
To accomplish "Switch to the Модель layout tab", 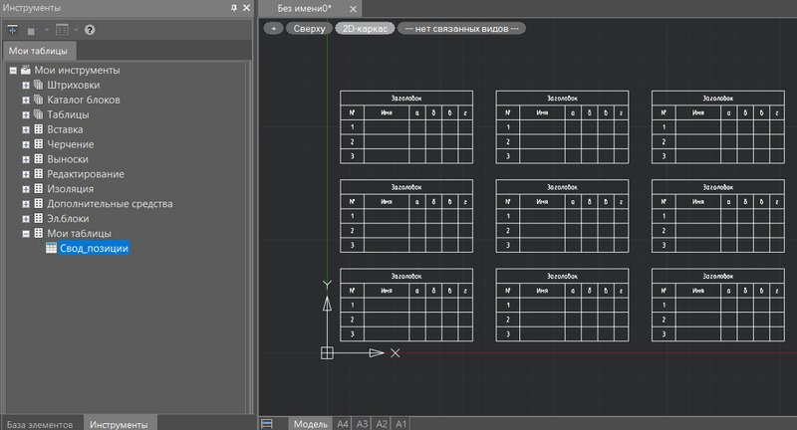I will click(311, 424).
